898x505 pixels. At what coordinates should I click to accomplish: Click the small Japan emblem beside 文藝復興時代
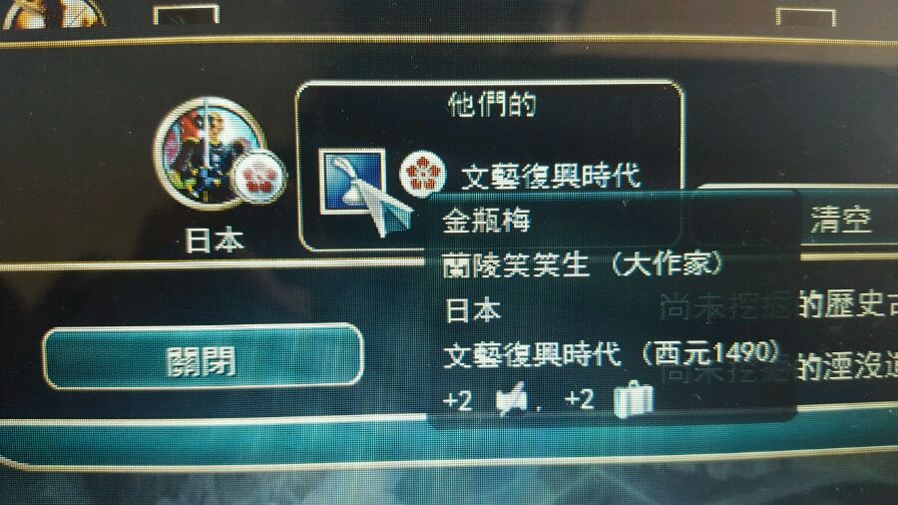point(422,173)
